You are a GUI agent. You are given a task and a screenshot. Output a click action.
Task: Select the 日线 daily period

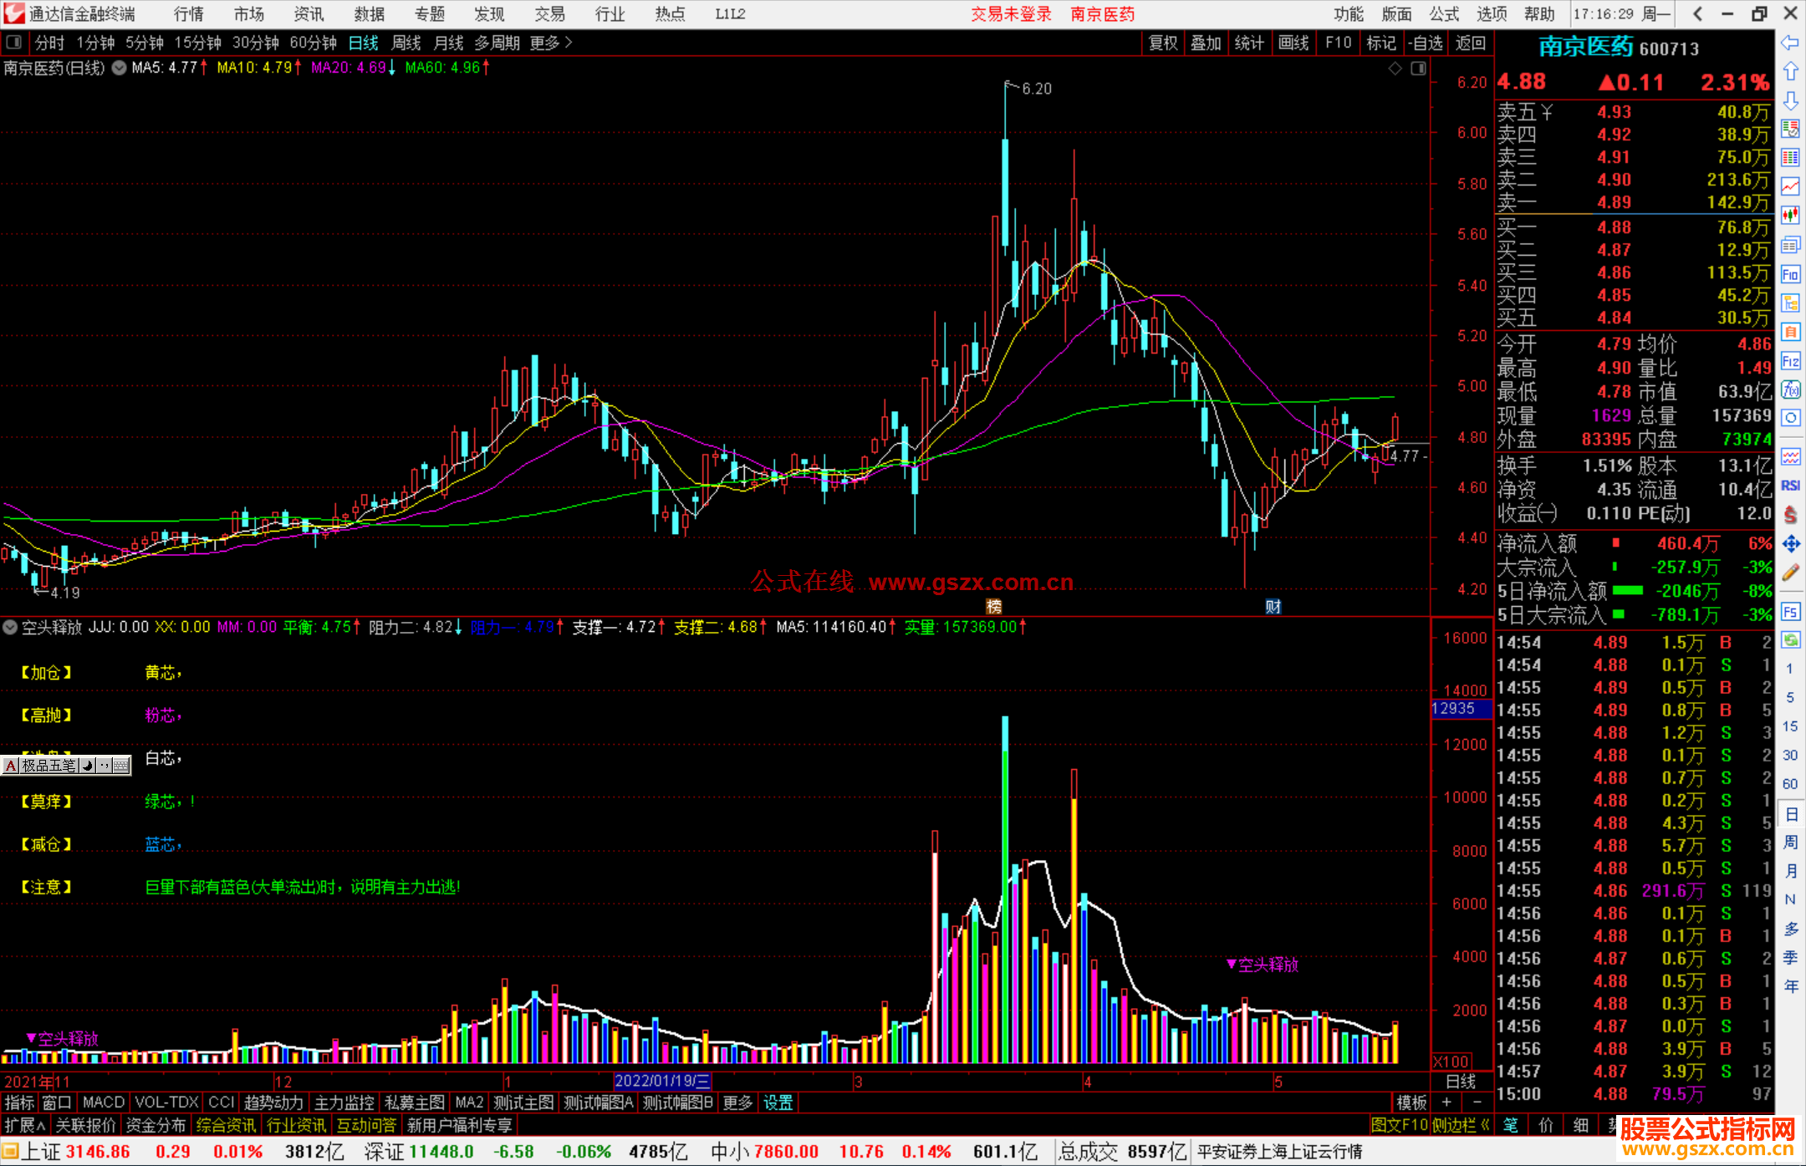pyautogui.click(x=363, y=43)
